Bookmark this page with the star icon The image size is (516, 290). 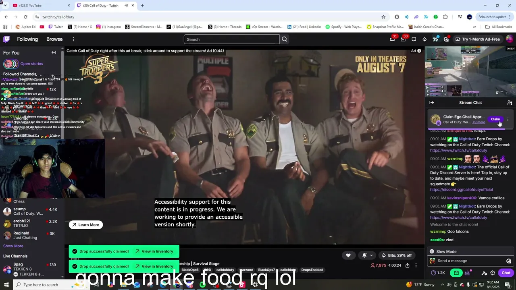click(383, 17)
